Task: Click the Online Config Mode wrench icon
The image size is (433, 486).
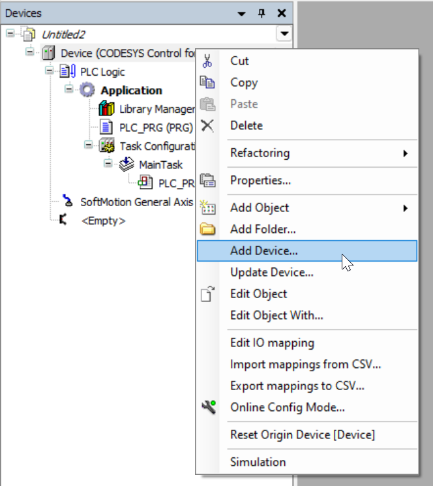Action: click(209, 407)
